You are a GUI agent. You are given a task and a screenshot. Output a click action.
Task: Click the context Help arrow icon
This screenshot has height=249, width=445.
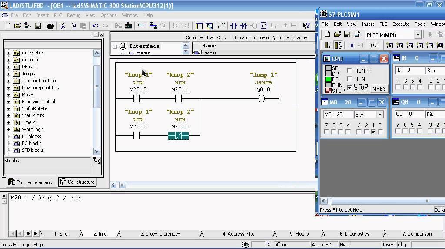click(306, 26)
